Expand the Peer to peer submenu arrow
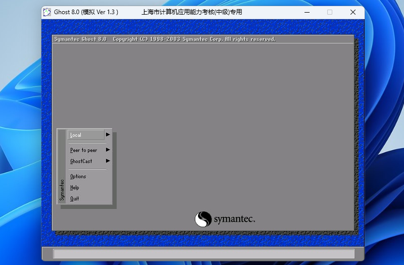This screenshot has height=265, width=404. (x=108, y=150)
